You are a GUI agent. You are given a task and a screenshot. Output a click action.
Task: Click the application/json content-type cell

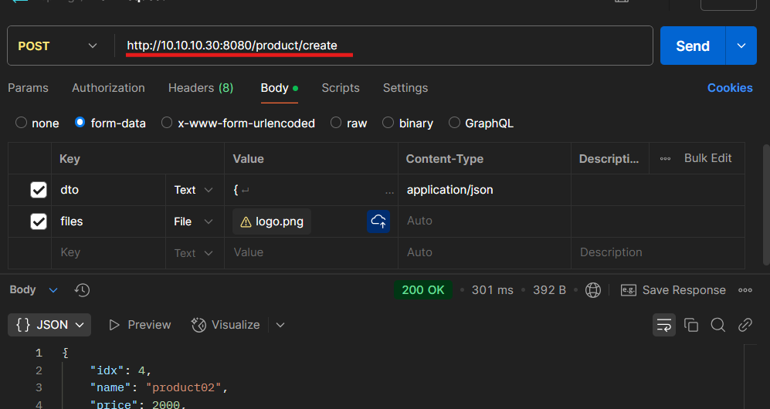click(484, 190)
